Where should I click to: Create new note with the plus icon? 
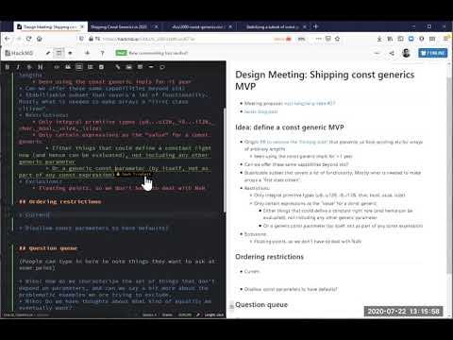click(x=87, y=53)
